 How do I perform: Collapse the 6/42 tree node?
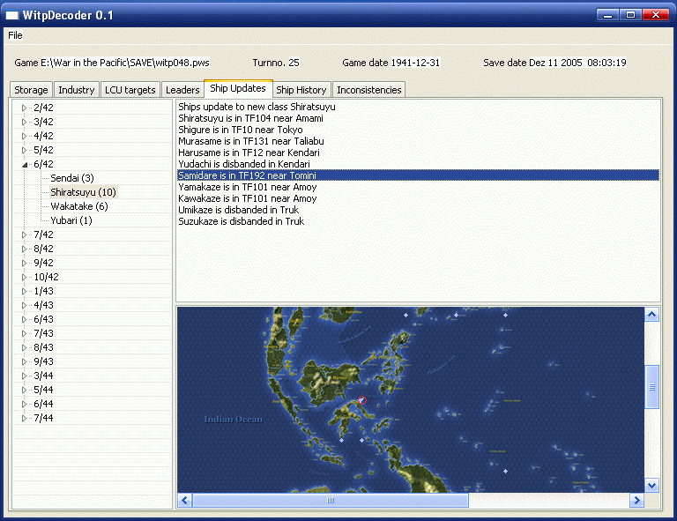(25, 164)
